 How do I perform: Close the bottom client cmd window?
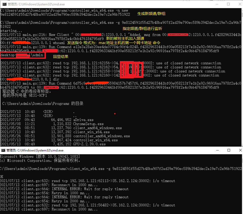[x=240, y=150]
